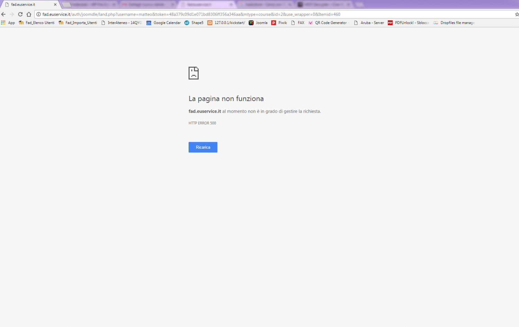Open the Shape5 bookmark

point(194,23)
